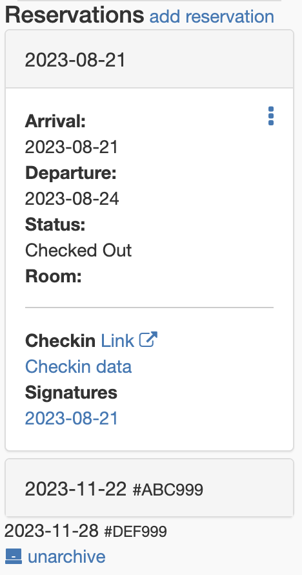Image resolution: width=302 pixels, height=575 pixels.
Task: Select the arrival date value under Arrival
Action: point(72,147)
